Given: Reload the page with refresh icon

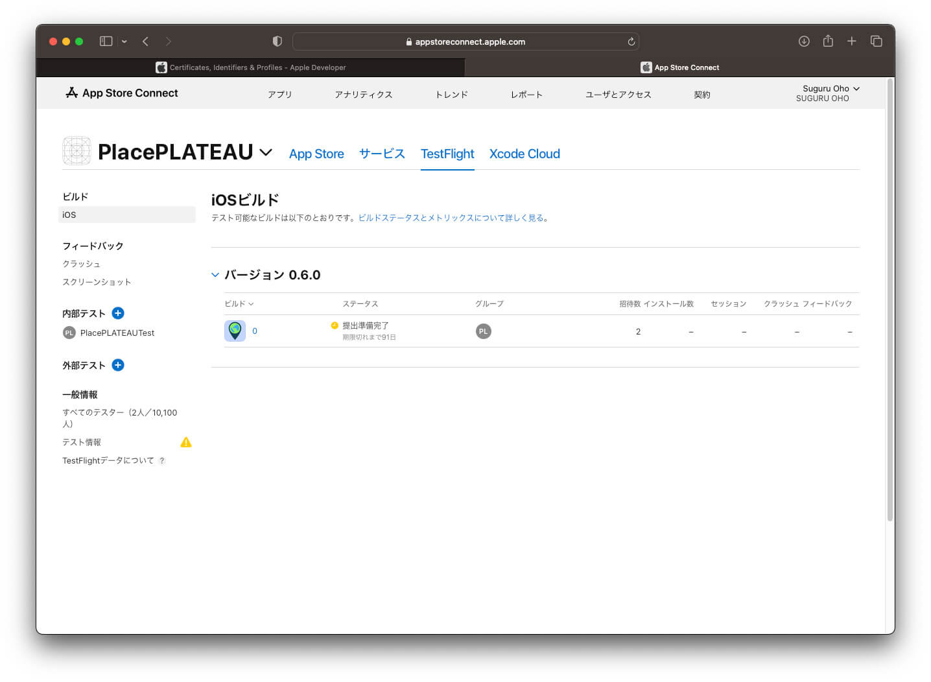Looking at the screenshot, I should tap(631, 41).
